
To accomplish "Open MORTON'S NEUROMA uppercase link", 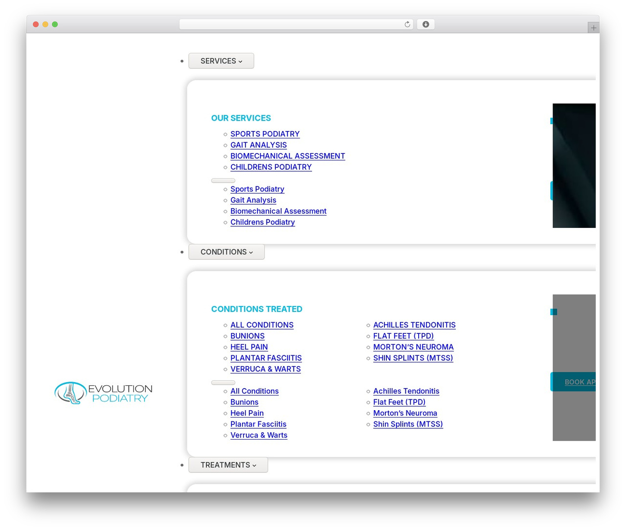I will coord(413,347).
